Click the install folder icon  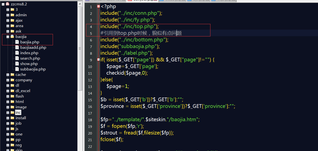(x=12, y=118)
